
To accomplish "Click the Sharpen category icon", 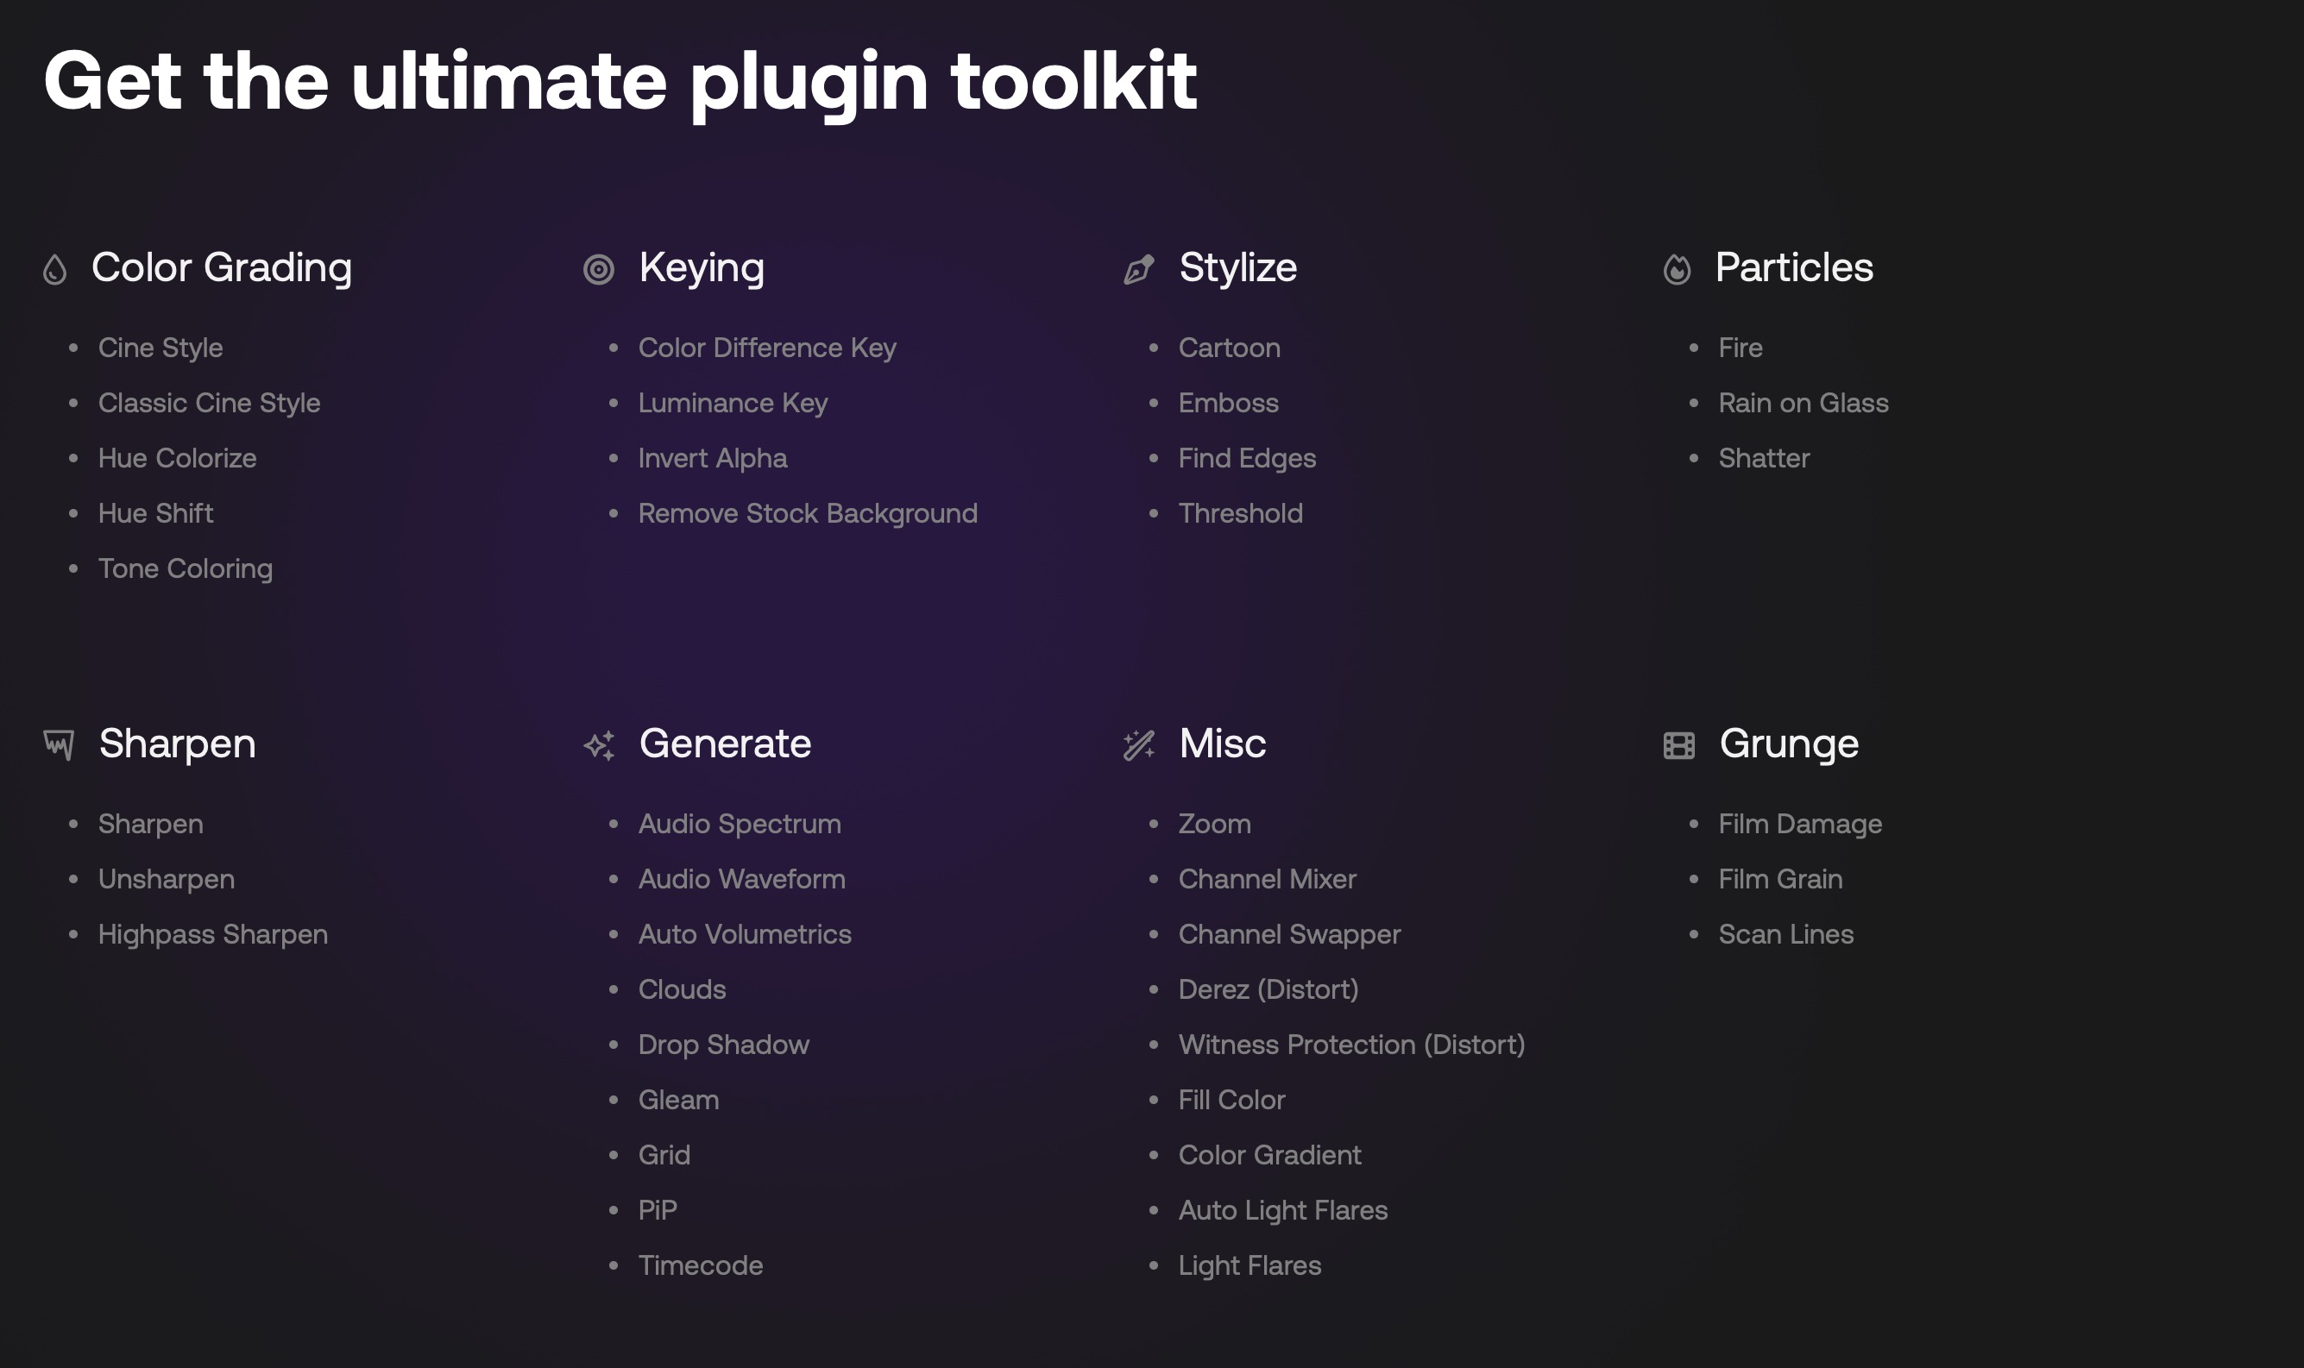I will 59,744.
